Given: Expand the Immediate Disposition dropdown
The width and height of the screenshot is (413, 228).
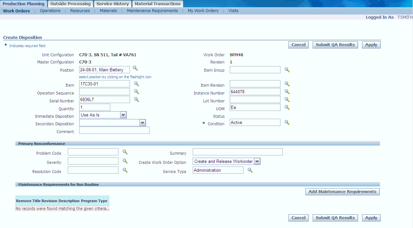Looking at the screenshot, I should (123, 115).
